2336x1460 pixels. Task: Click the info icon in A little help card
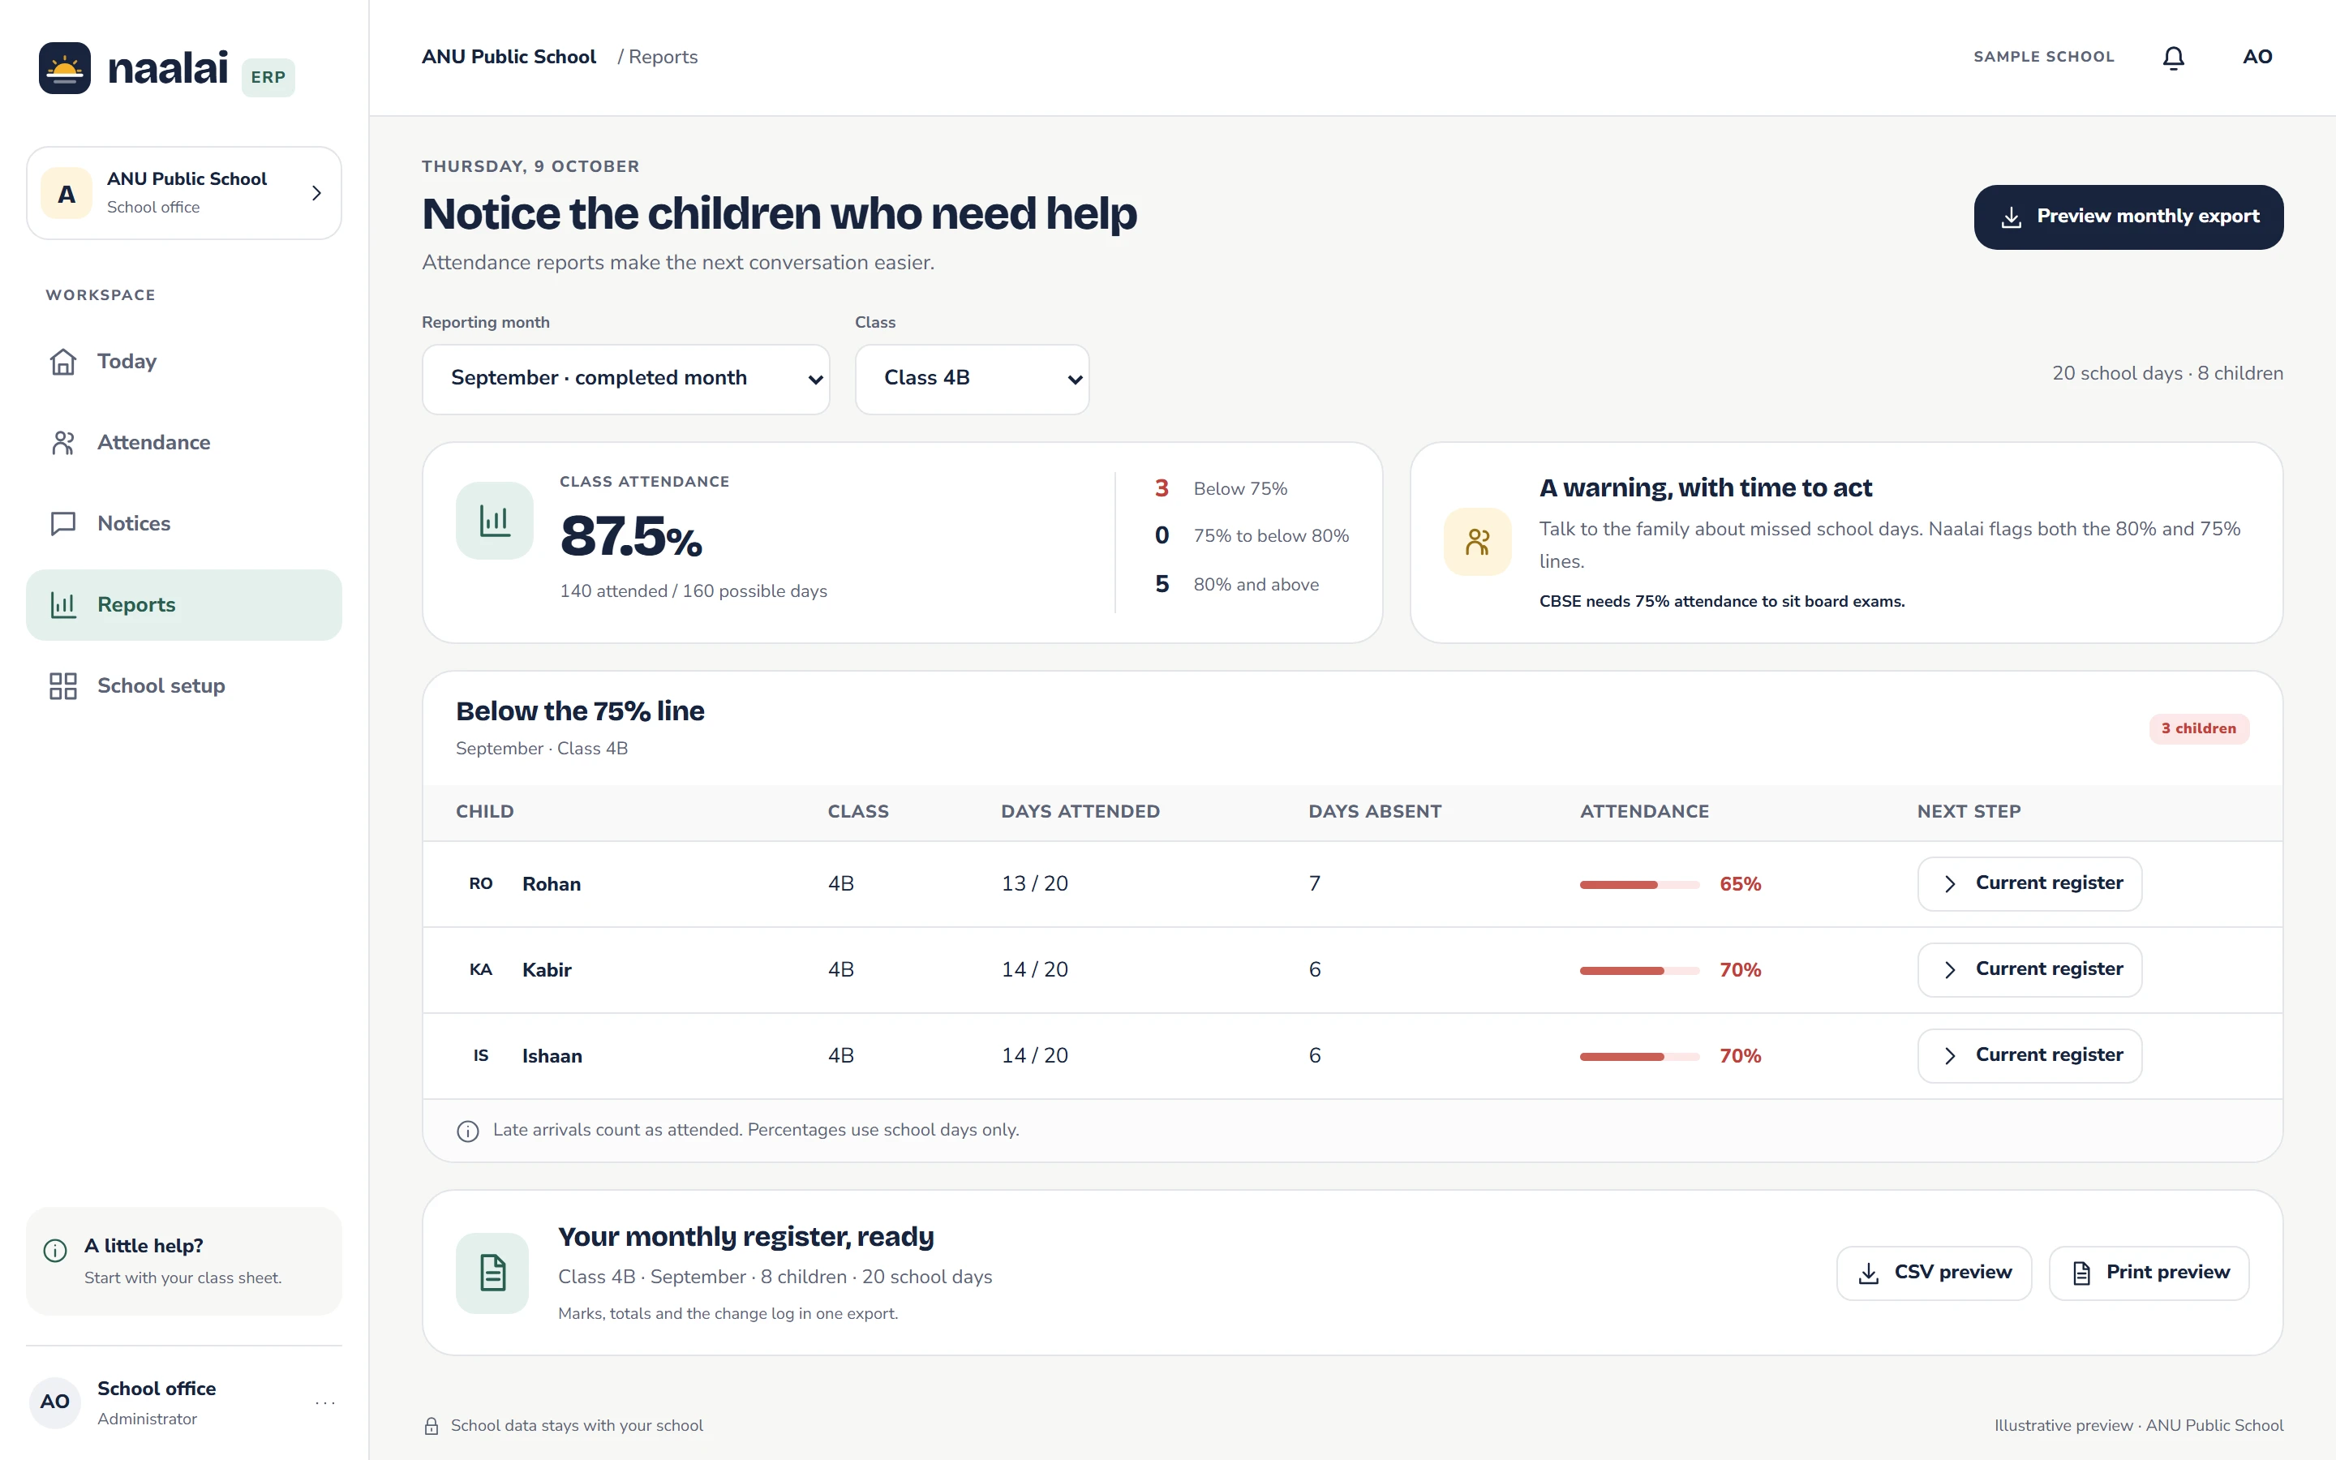[x=55, y=1251]
